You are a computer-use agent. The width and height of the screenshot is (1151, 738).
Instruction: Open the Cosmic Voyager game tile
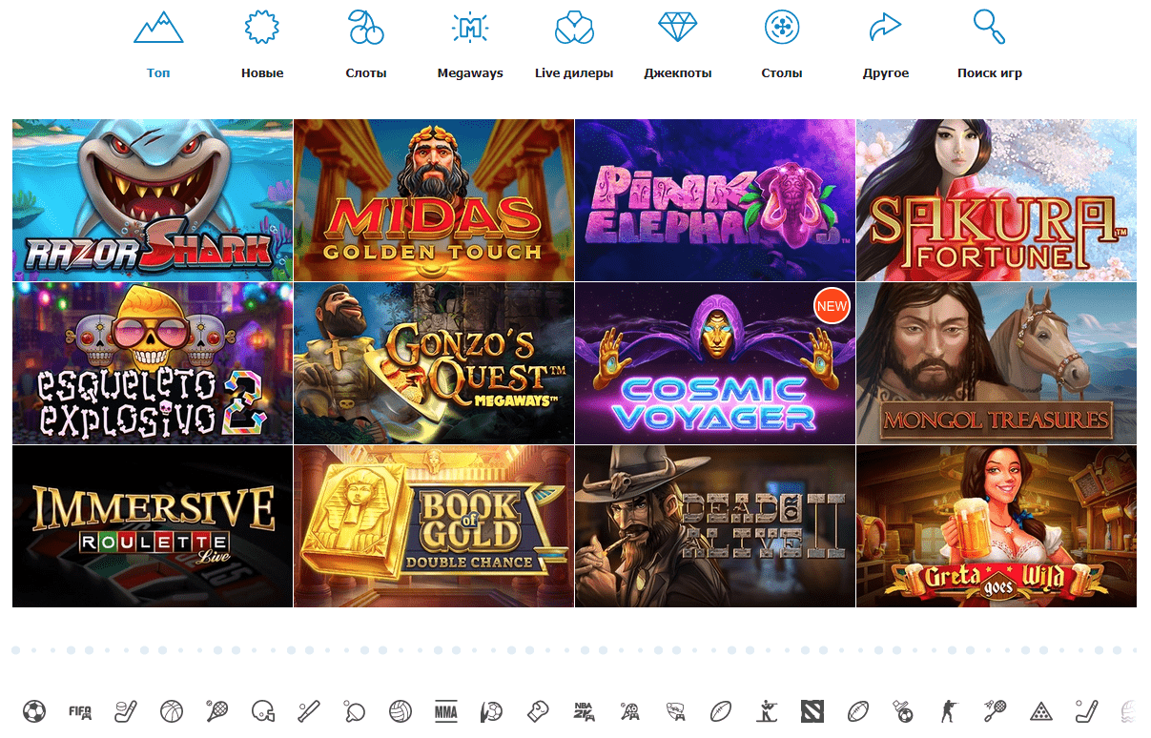pos(715,363)
